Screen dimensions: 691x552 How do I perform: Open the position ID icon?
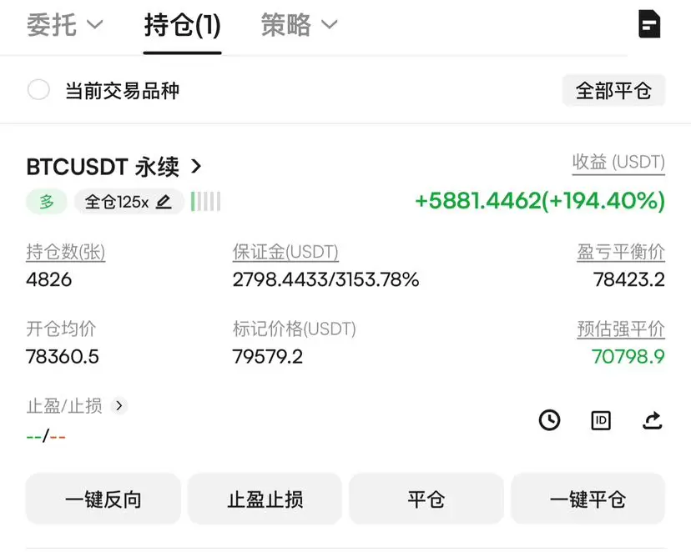click(x=601, y=420)
